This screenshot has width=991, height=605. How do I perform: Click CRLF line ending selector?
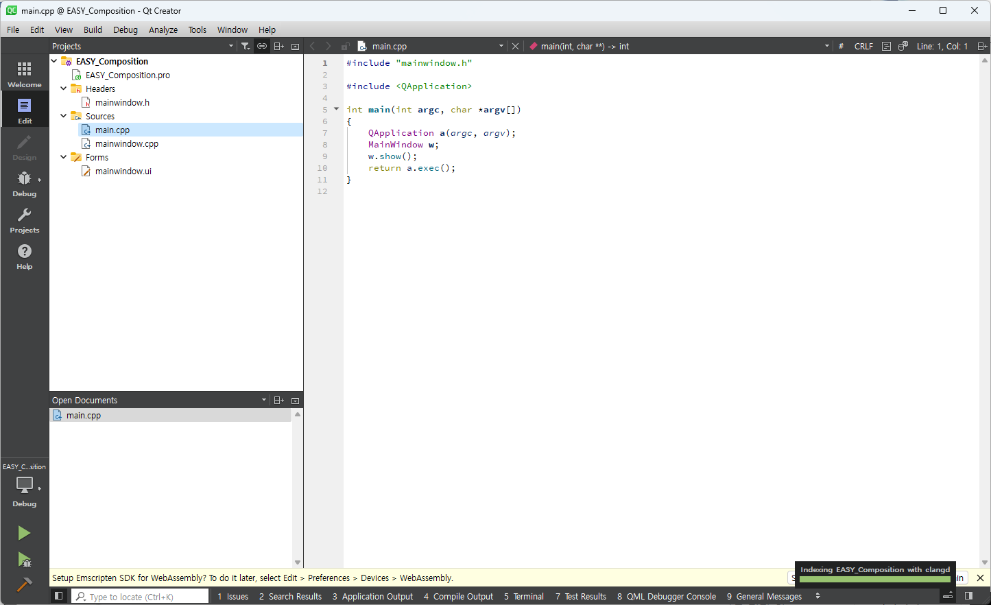tap(863, 46)
